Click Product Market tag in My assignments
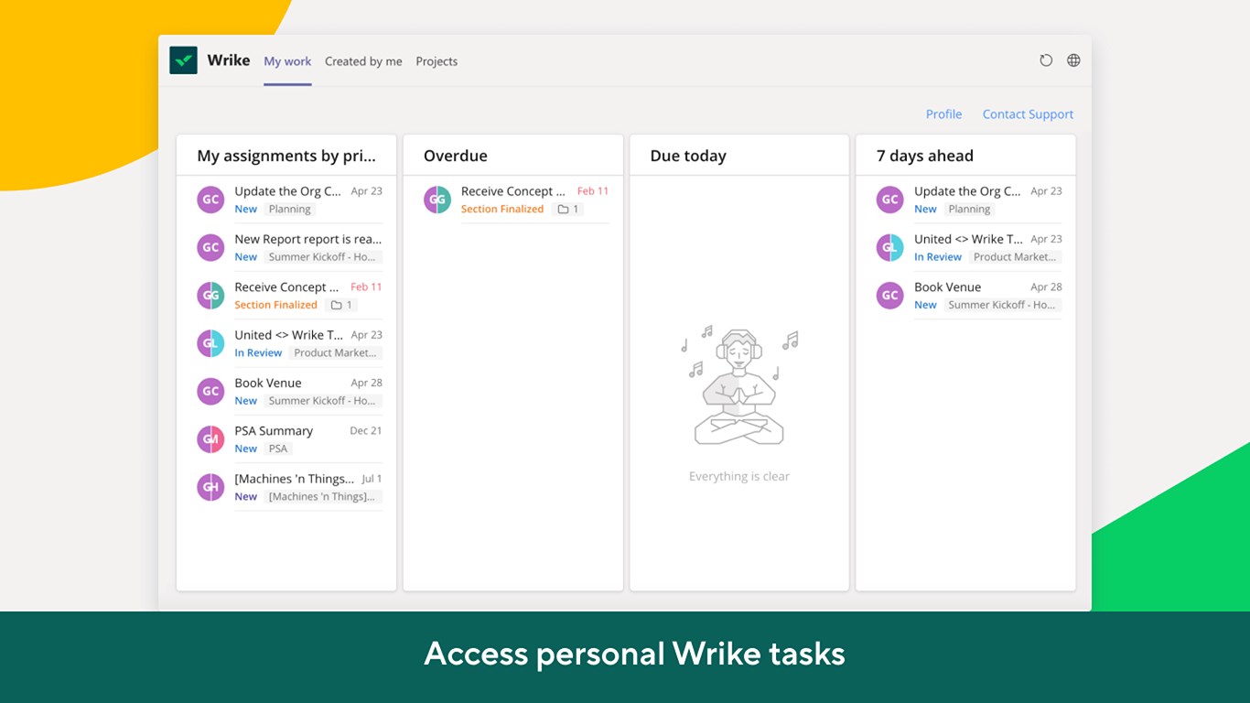This screenshot has height=703, width=1250. point(335,352)
